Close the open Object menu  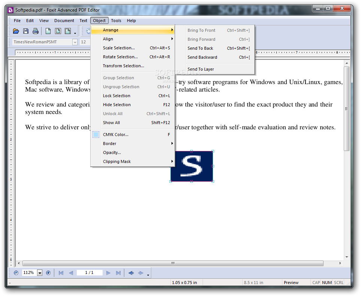click(x=99, y=21)
